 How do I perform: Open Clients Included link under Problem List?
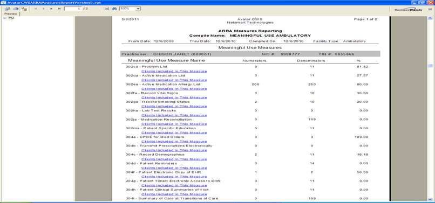pos(174,71)
